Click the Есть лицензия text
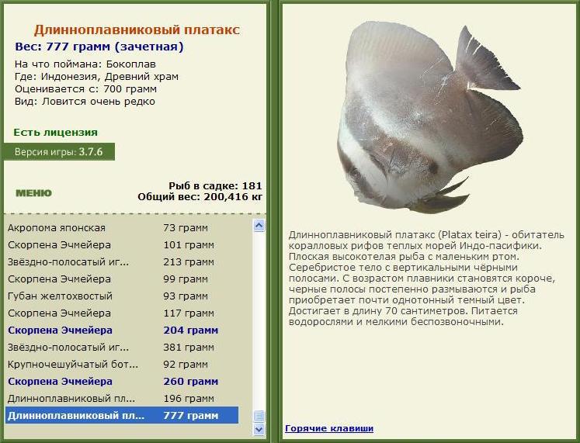 tap(55, 132)
